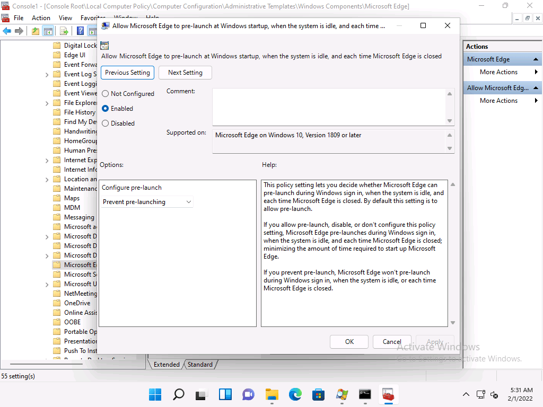Switch to the Standard tab
This screenshot has width=543, height=407.
tap(200, 365)
